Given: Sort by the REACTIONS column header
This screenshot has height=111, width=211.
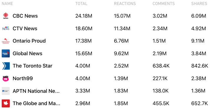Looking at the screenshot, I should pos(125,4).
